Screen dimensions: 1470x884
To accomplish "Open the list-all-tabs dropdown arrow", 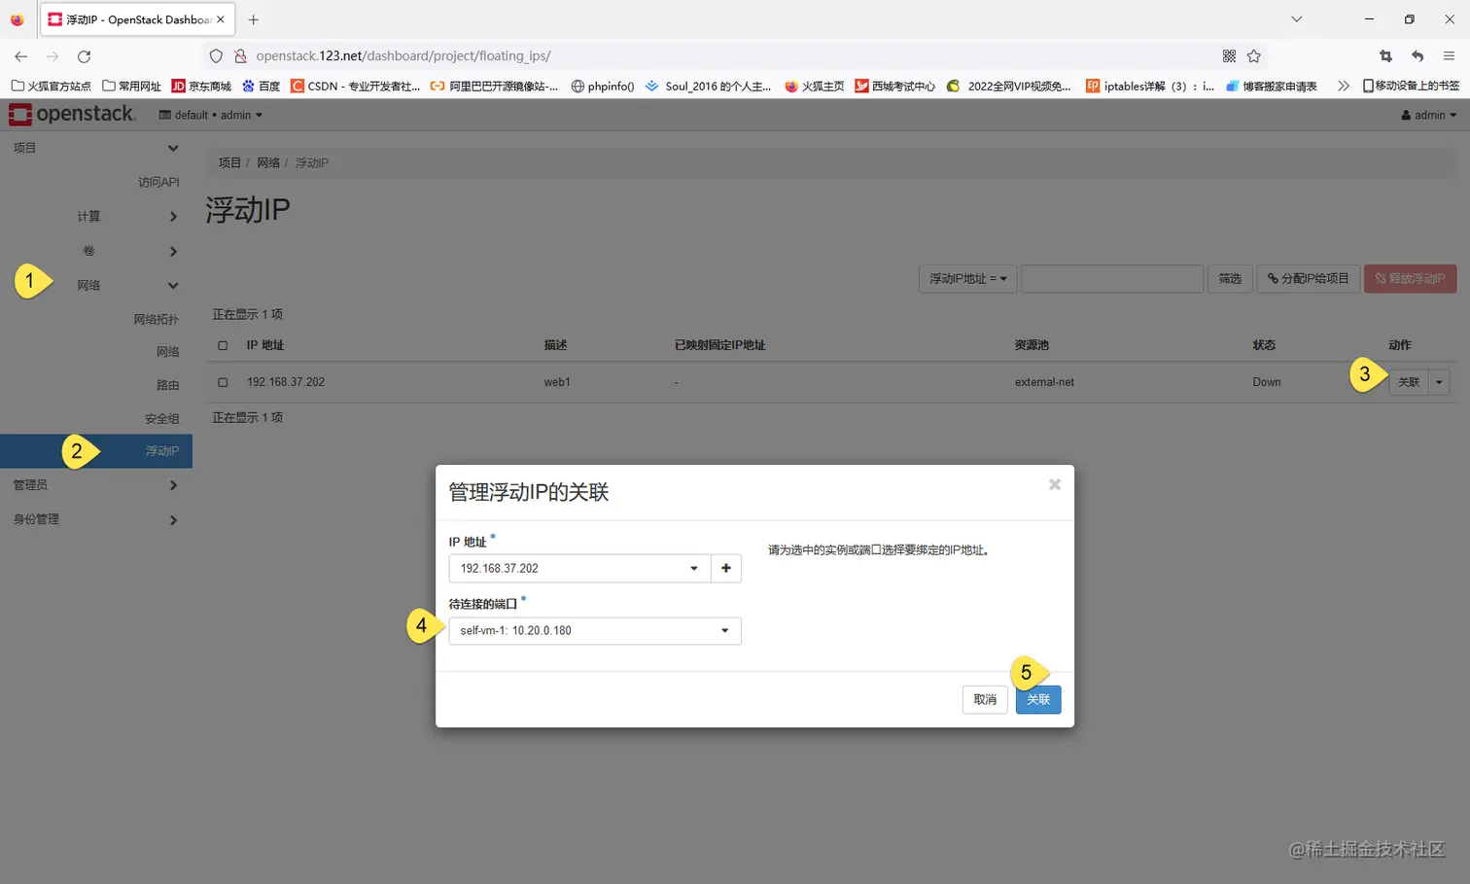I will (x=1296, y=19).
